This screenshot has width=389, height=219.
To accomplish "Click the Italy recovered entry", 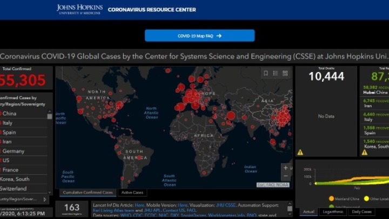I will [374, 117].
